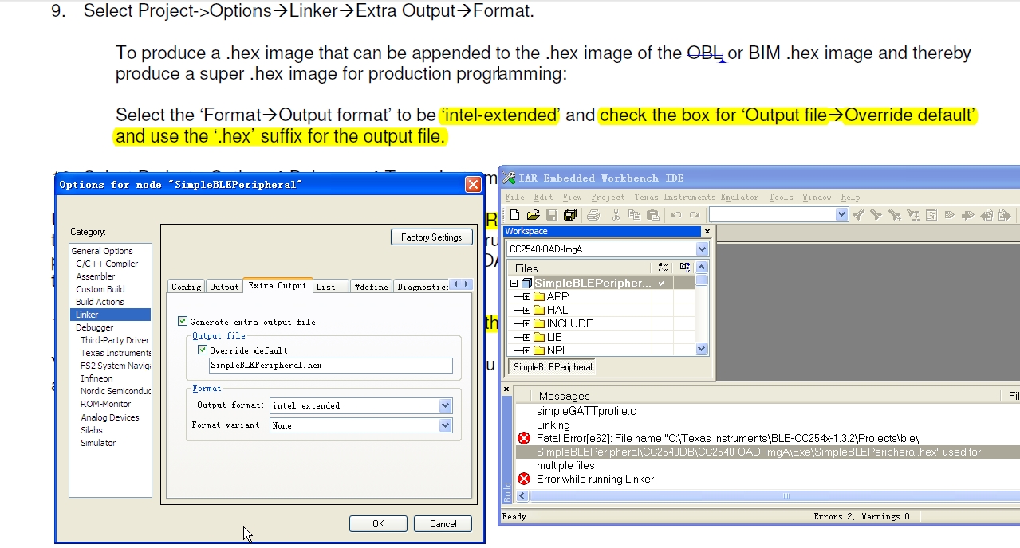This screenshot has height=548, width=1020.
Task: Click the HAL folder icon in workspace
Action: pyautogui.click(x=539, y=310)
